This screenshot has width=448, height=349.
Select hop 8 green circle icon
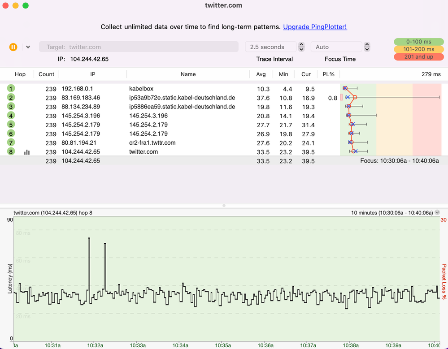pos(11,151)
